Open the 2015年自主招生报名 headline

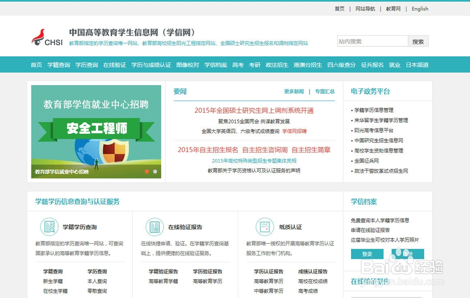pyautogui.click(x=208, y=150)
